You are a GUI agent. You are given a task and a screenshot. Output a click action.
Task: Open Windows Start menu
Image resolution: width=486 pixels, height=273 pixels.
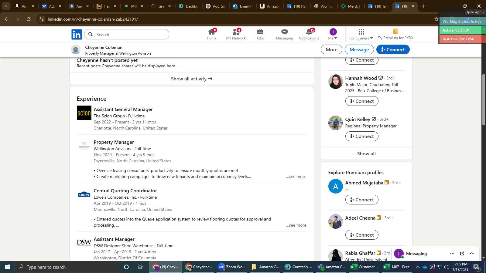[x=7, y=267]
